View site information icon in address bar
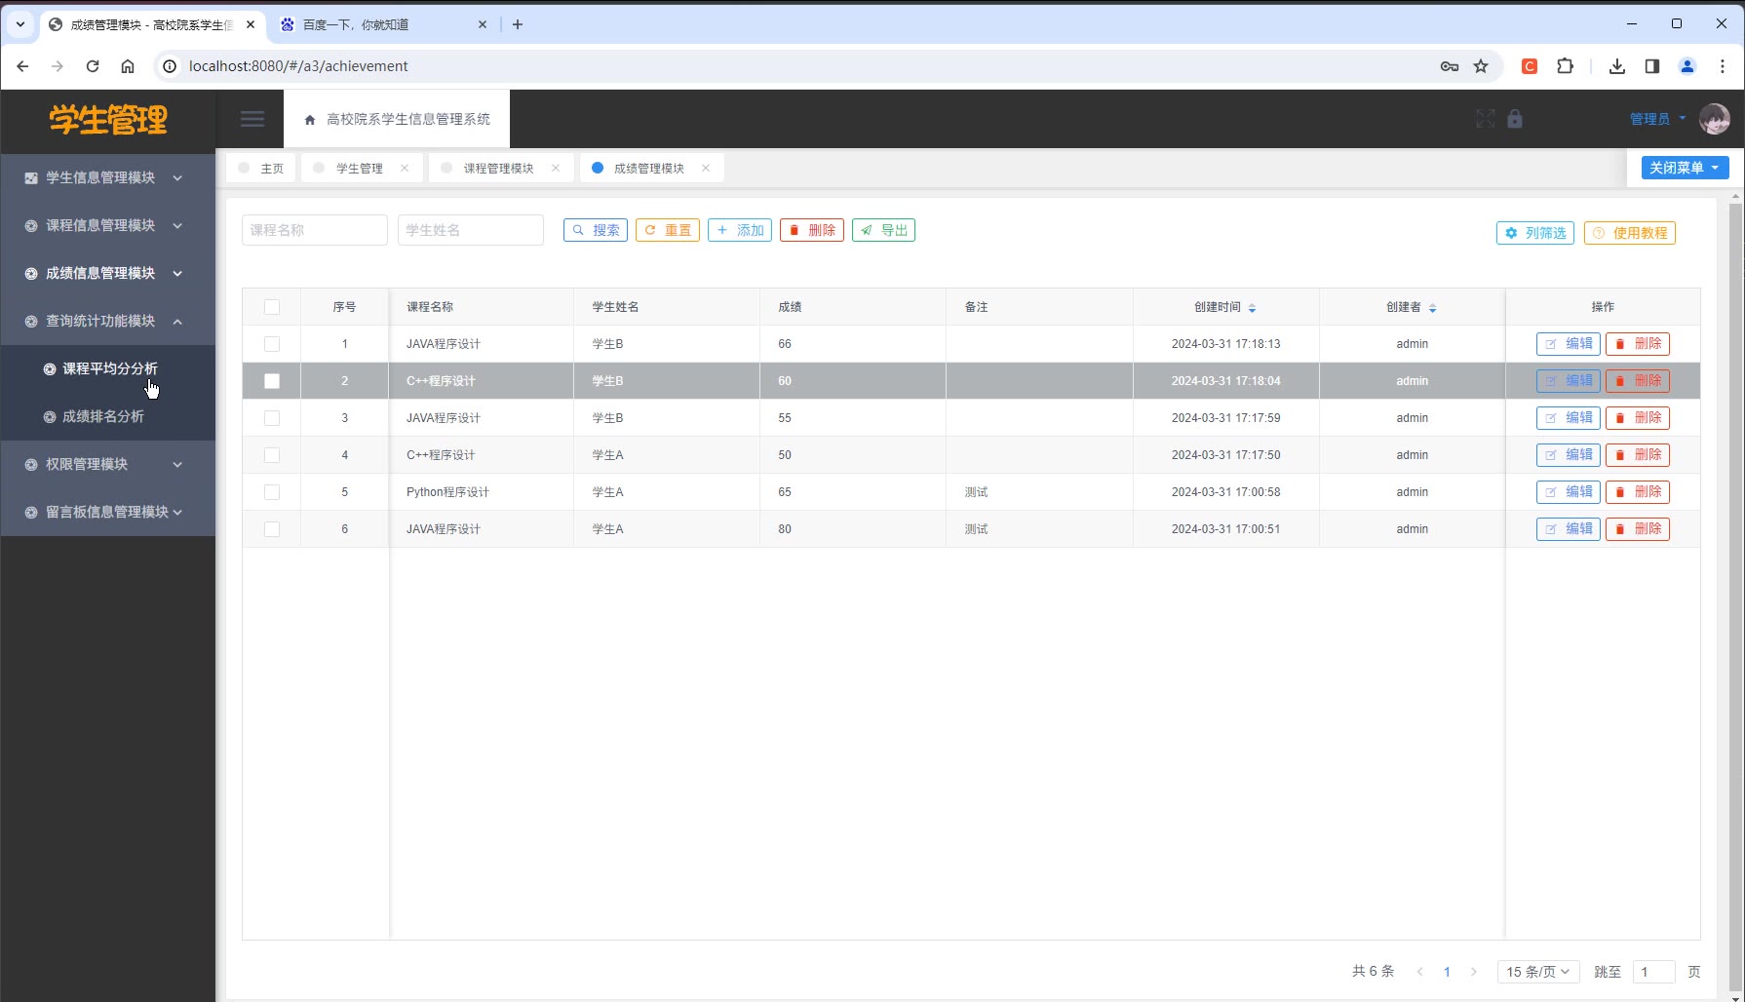Viewport: 1745px width, 1002px height. (170, 66)
